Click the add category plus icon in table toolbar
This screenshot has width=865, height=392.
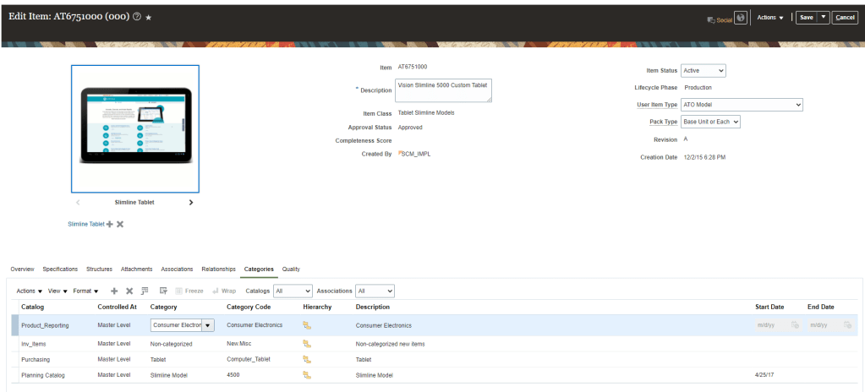point(115,291)
